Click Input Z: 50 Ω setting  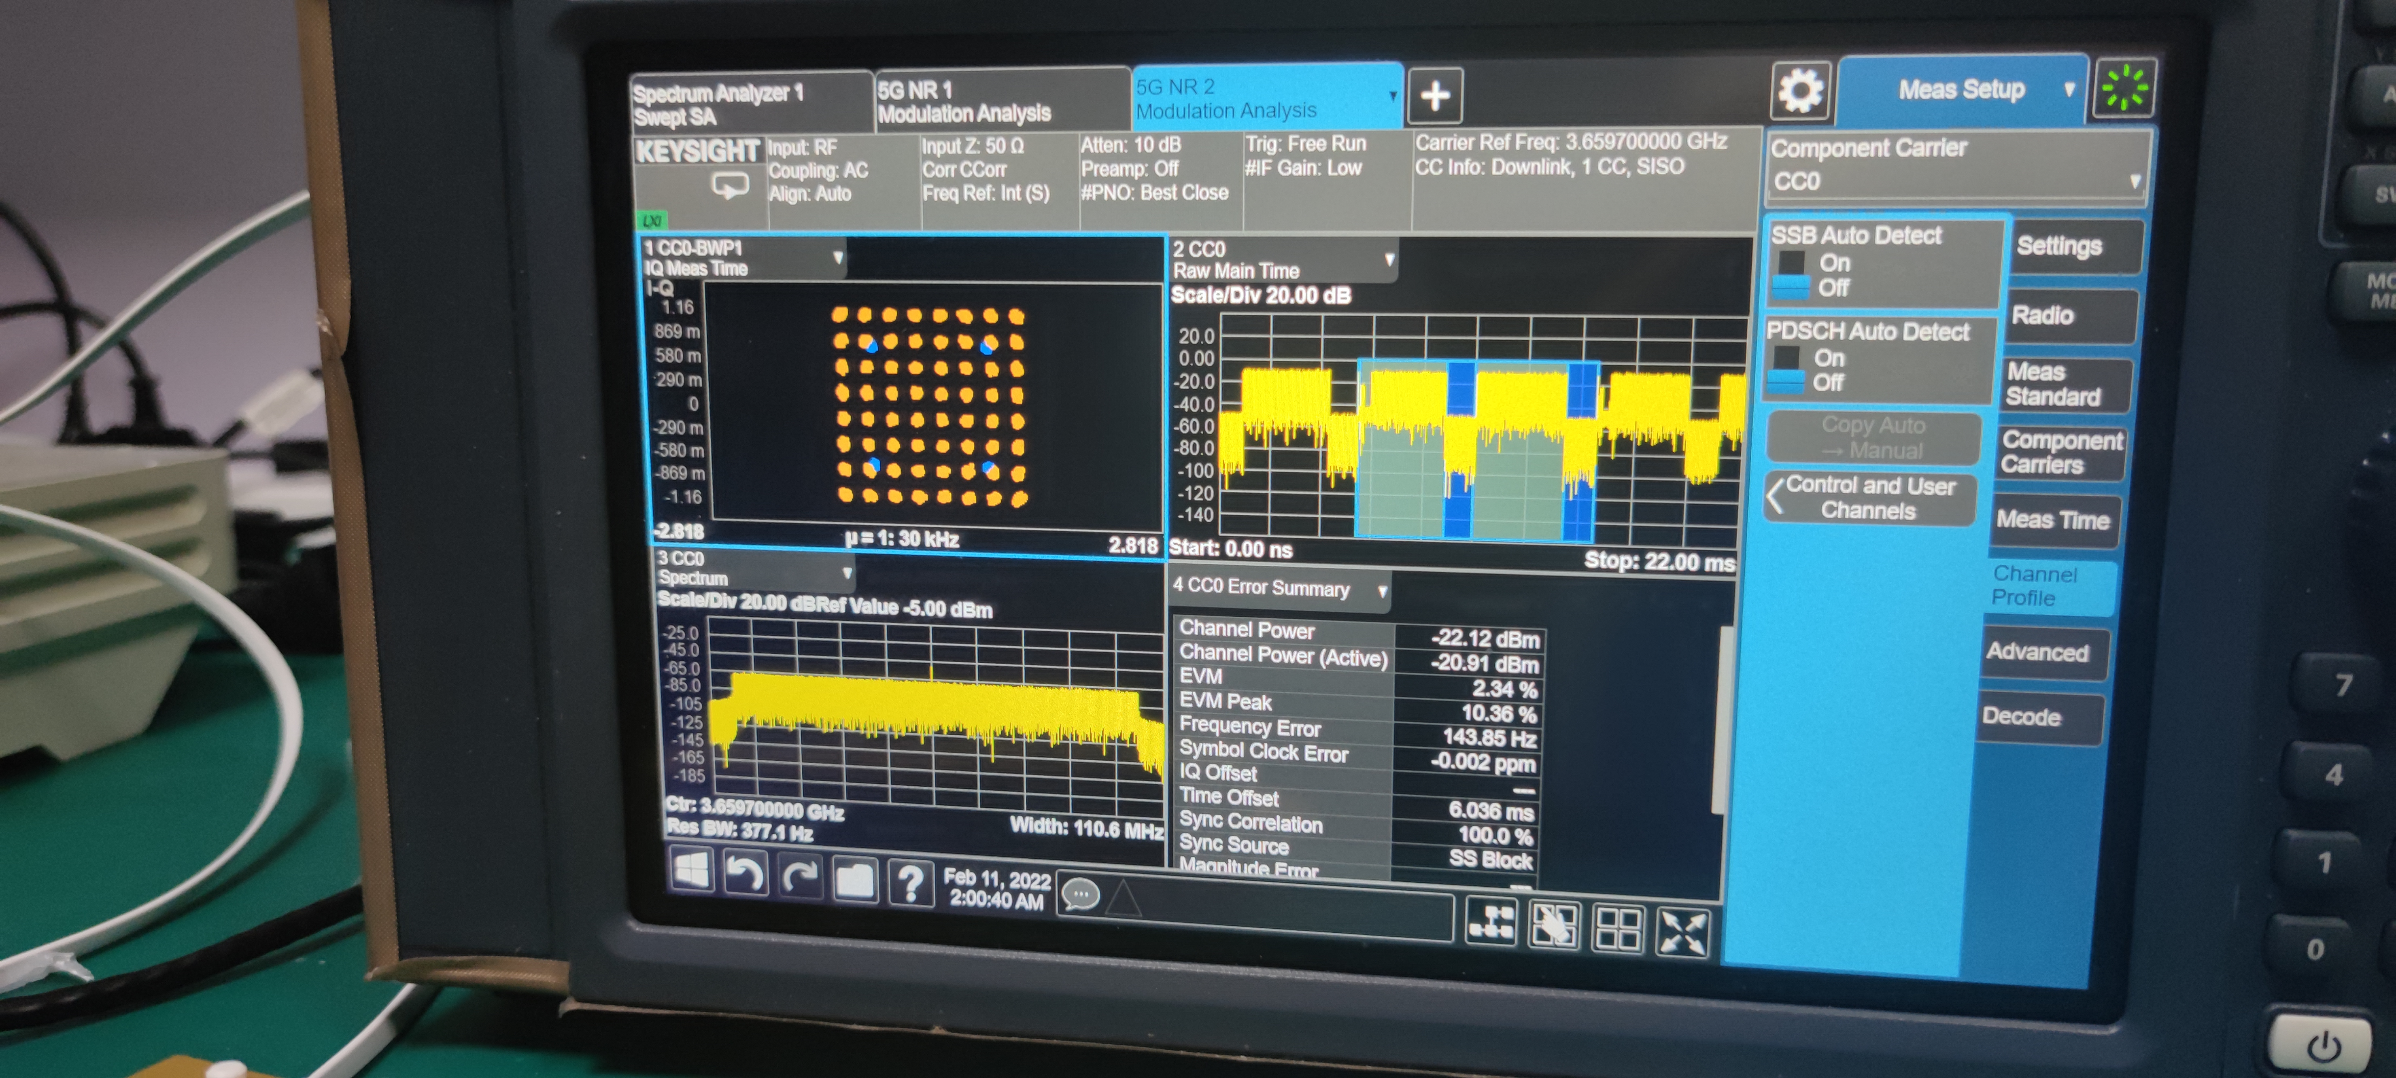pyautogui.click(x=972, y=146)
